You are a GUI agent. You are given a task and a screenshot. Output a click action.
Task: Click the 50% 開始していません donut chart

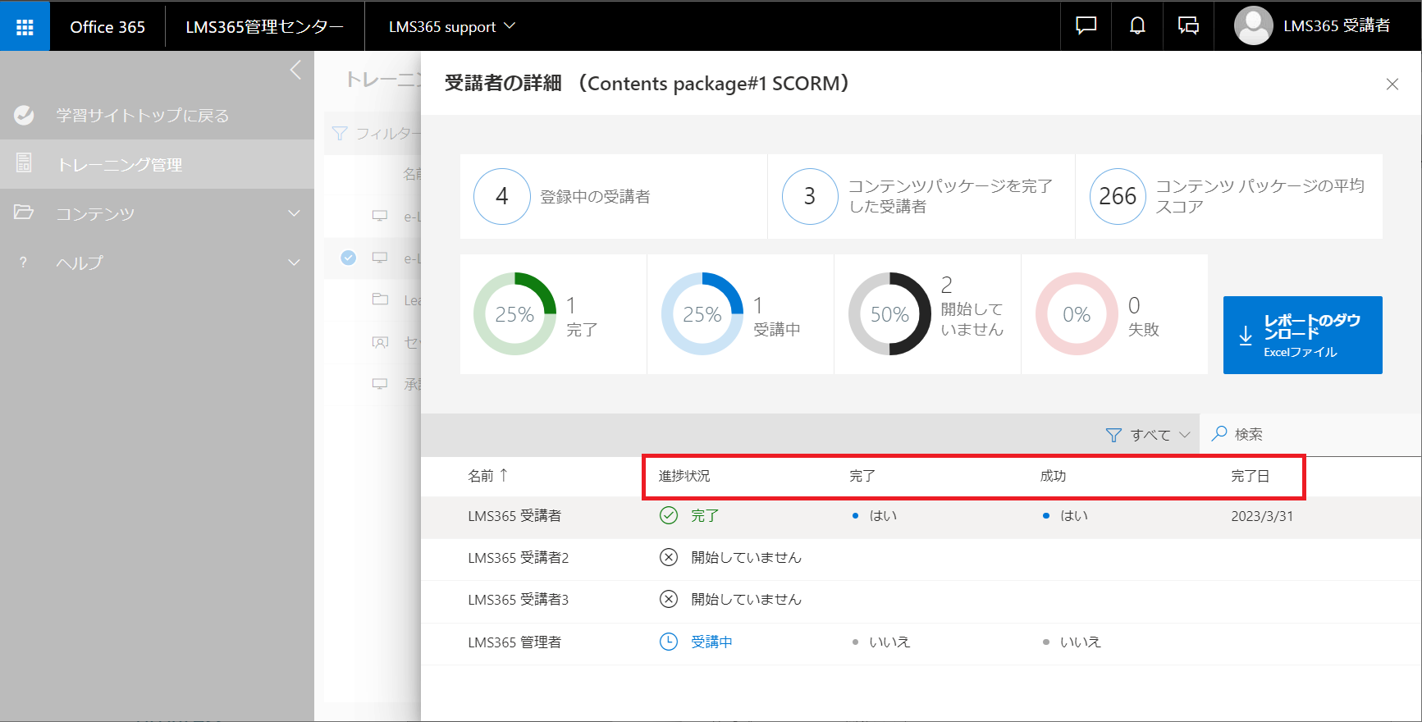tap(889, 313)
